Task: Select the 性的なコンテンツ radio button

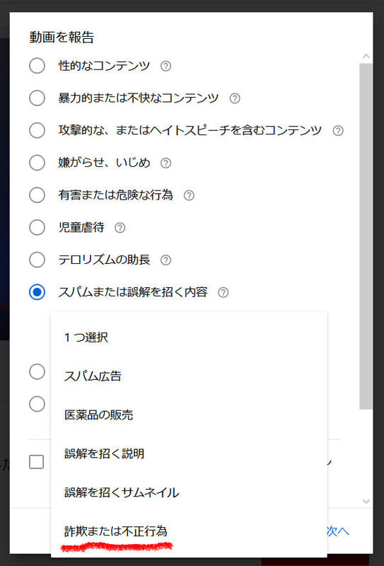Action: 37,66
